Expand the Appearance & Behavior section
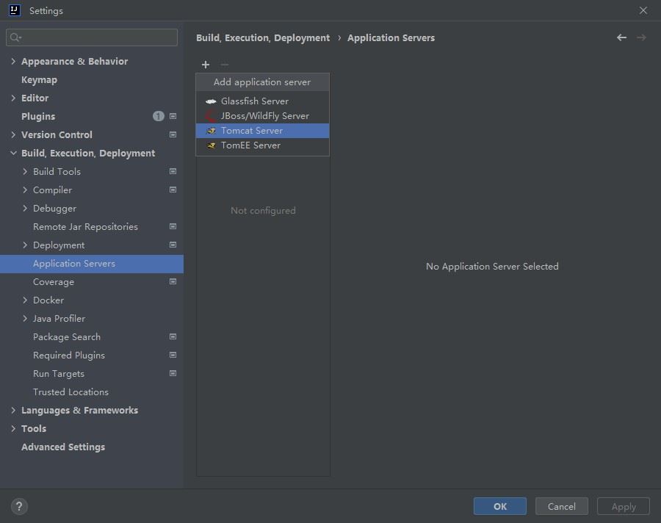Viewport: 661px width, 523px height. coord(13,62)
